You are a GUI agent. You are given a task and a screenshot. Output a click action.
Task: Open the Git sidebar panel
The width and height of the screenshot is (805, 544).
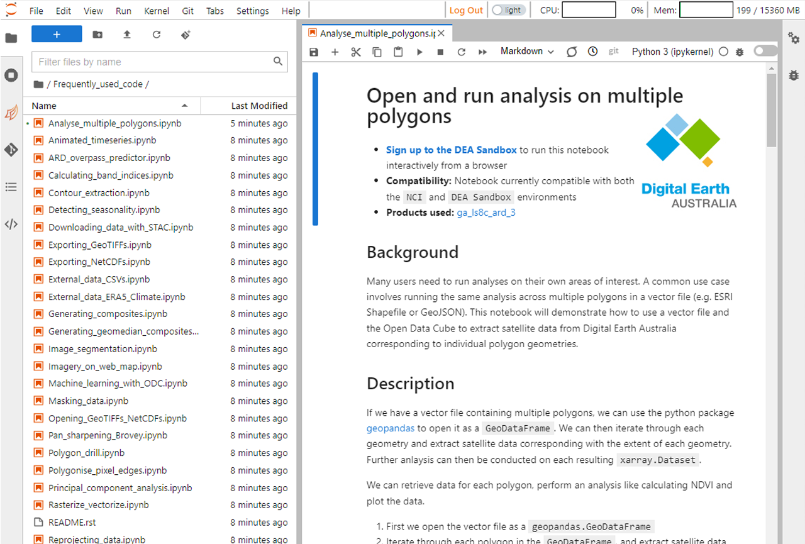tap(11, 150)
